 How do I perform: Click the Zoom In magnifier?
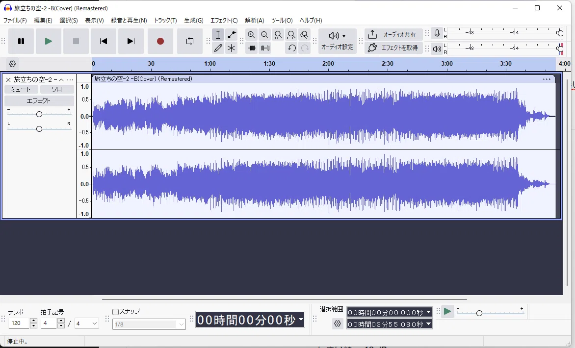pyautogui.click(x=251, y=35)
